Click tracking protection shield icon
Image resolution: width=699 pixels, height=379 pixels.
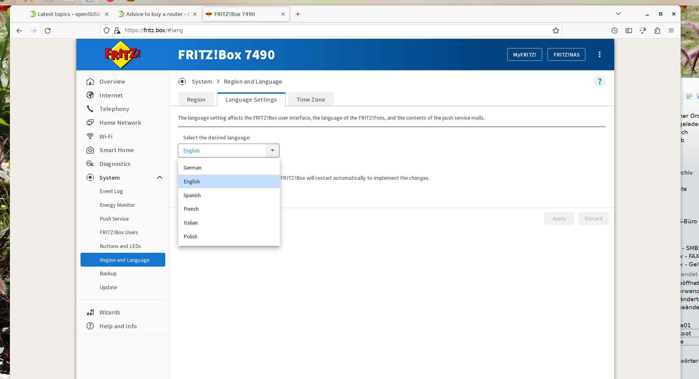coord(106,30)
